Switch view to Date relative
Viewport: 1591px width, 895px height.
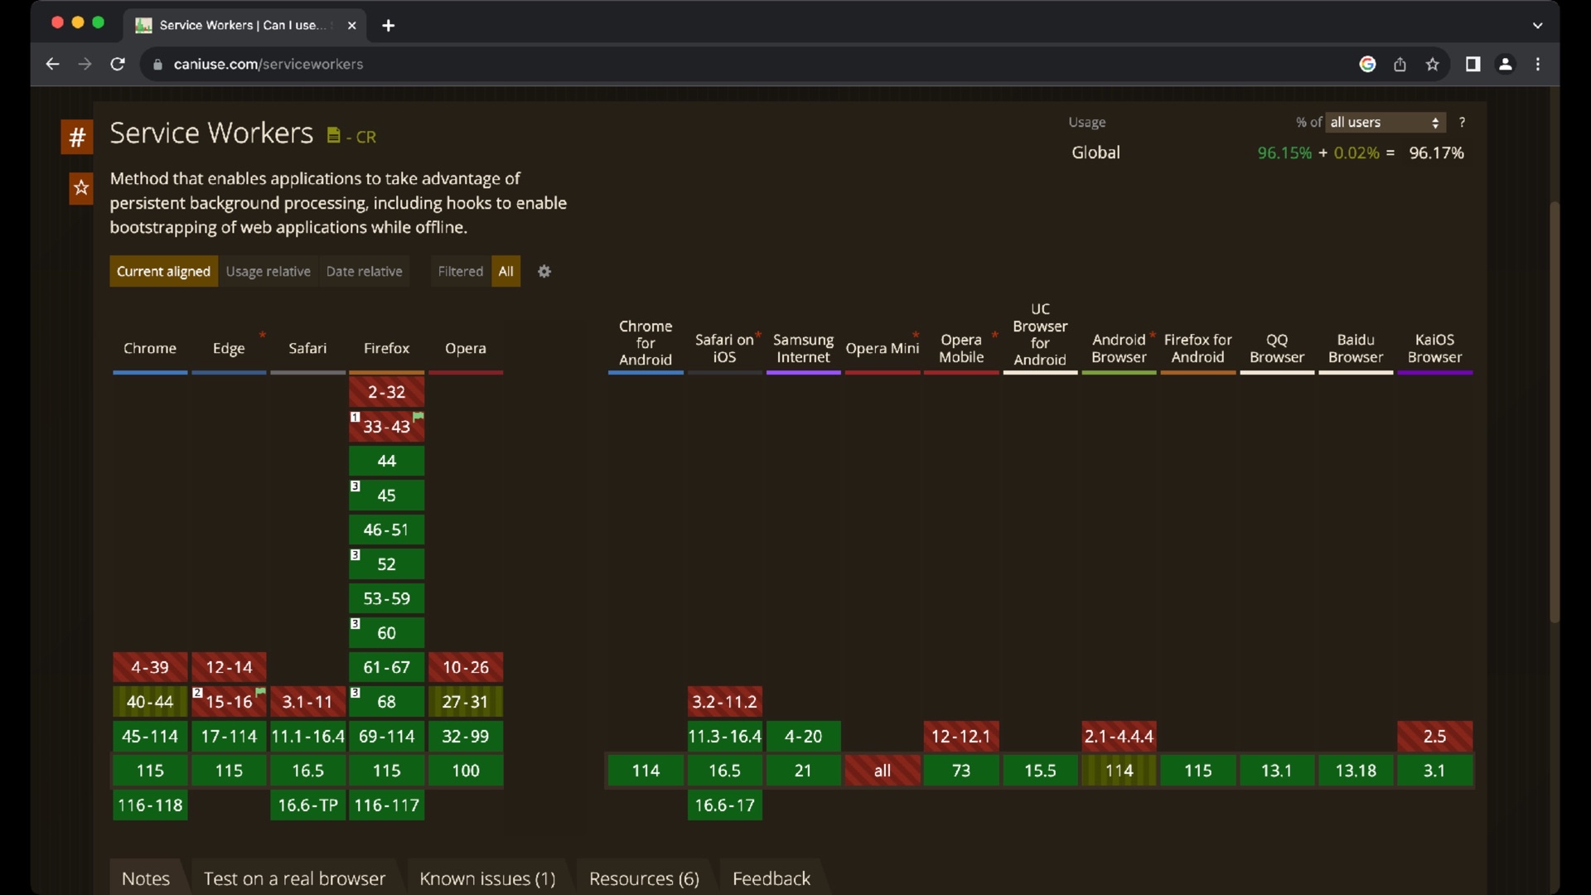(x=364, y=272)
